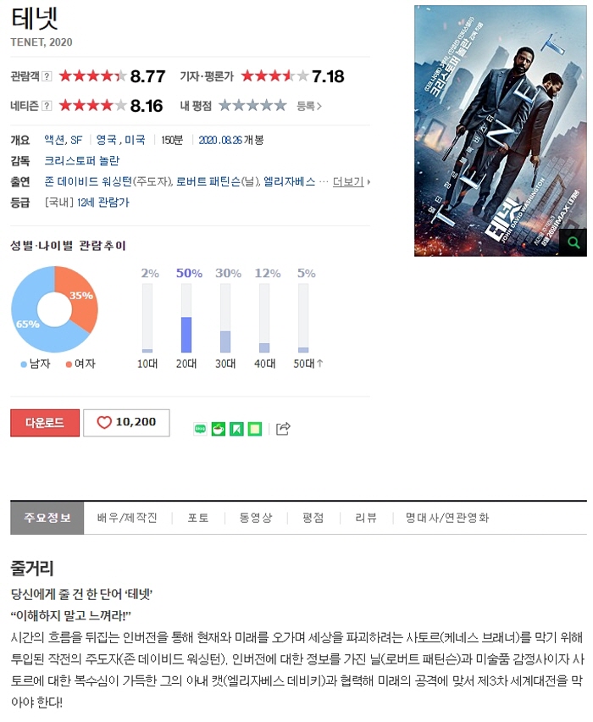Enlarge poster with the magnifier icon
The height and width of the screenshot is (722, 593).
click(574, 242)
